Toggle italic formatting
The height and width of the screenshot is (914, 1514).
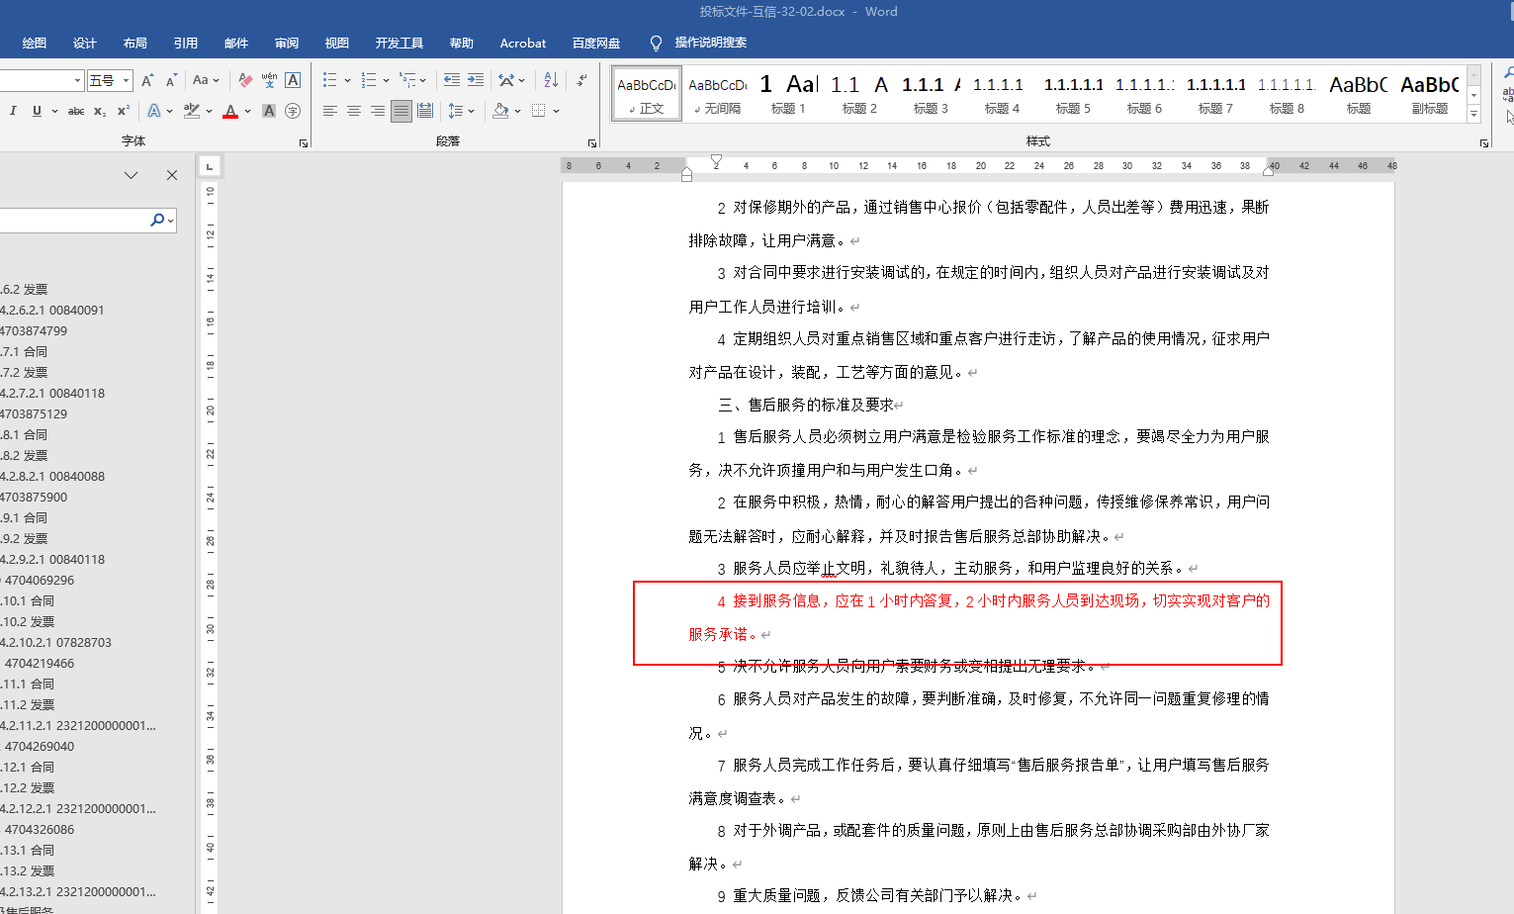[x=13, y=111]
